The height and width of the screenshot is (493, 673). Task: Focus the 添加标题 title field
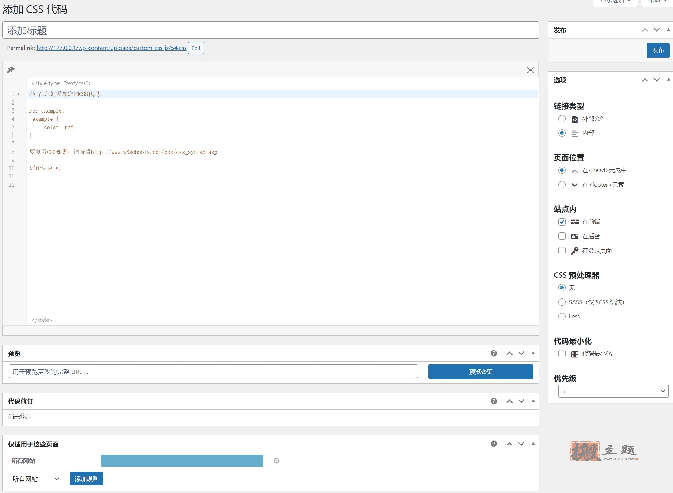click(x=271, y=30)
